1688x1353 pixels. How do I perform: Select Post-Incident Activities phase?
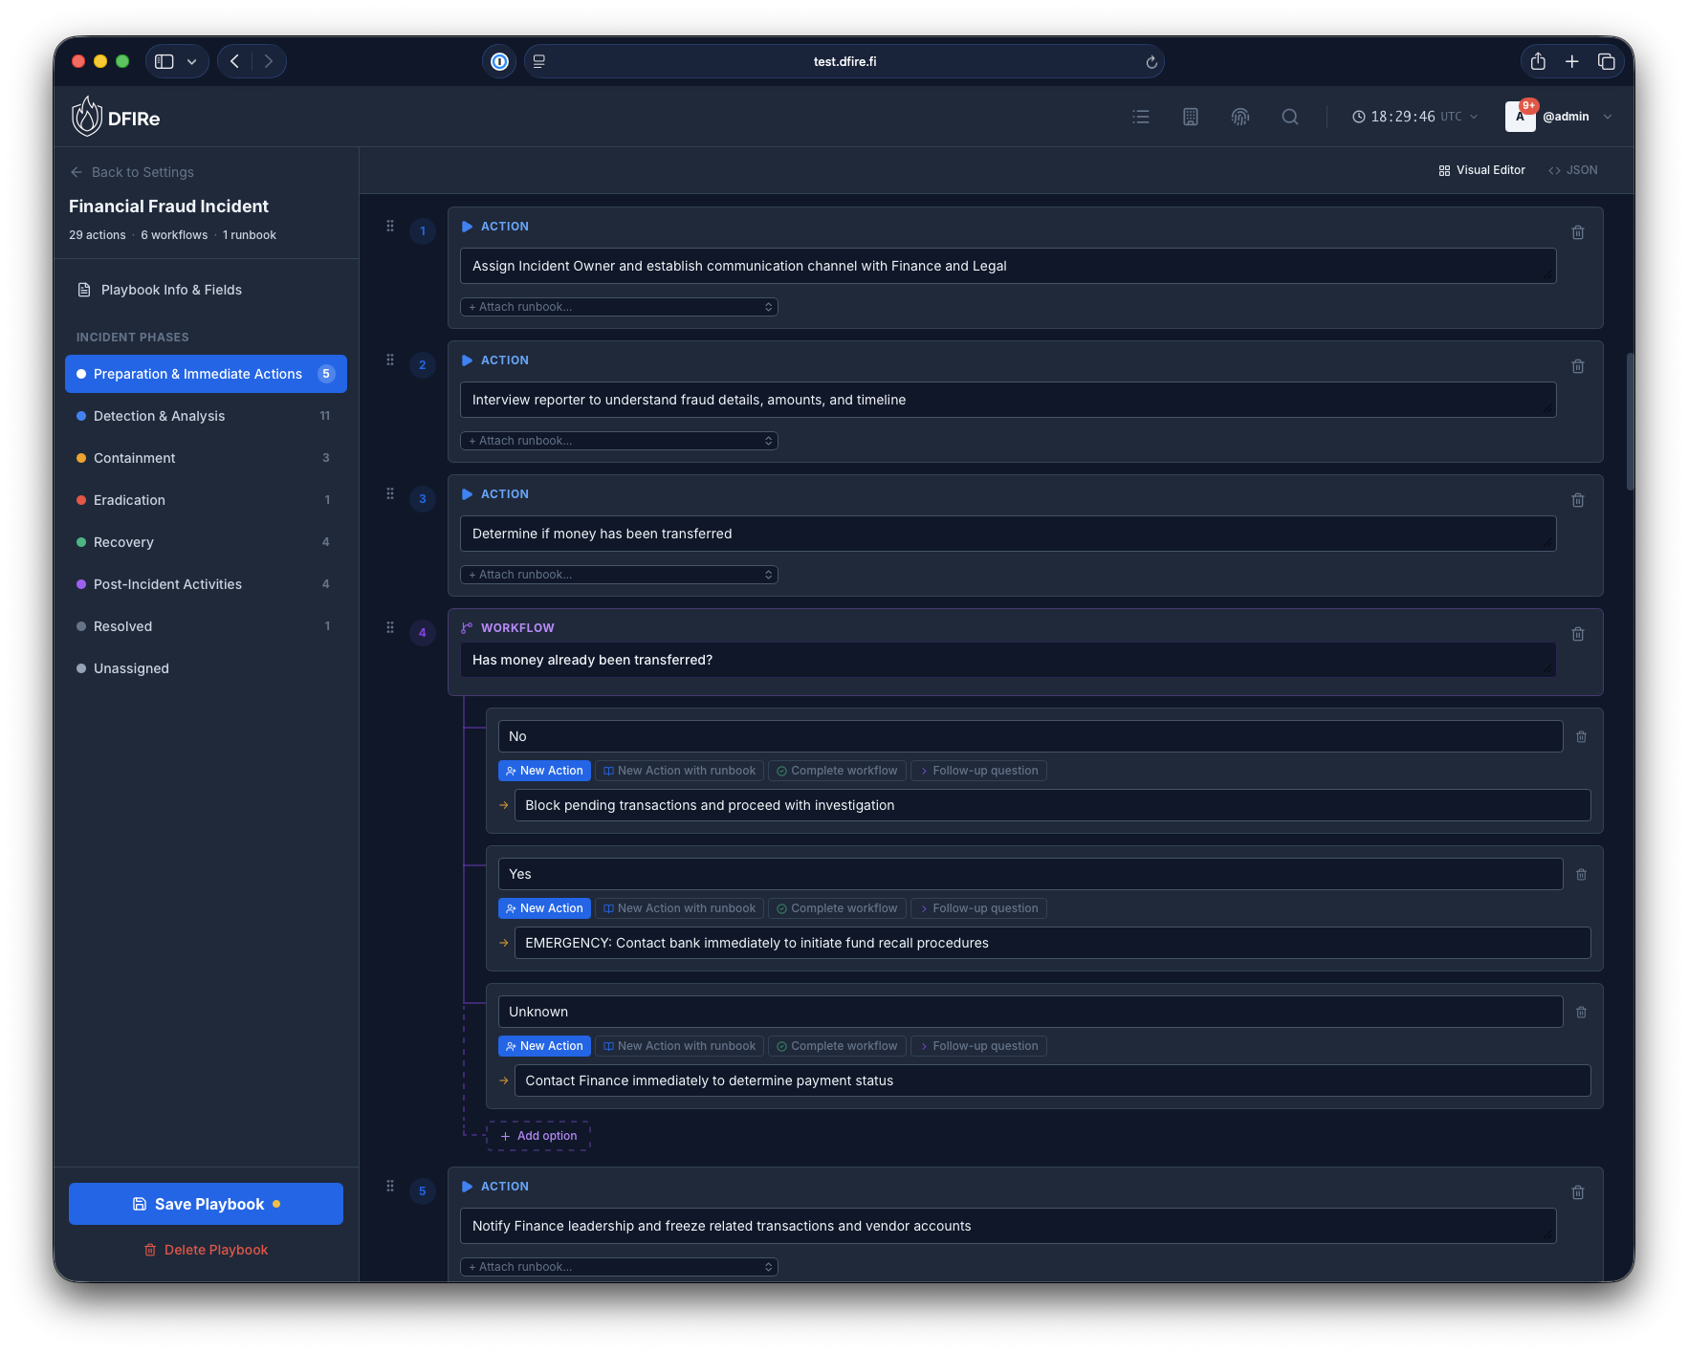point(206,584)
